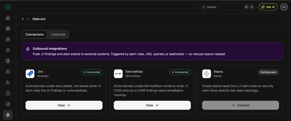Click the Jira Connected status badge
291x121 pixels.
[x=92, y=72]
